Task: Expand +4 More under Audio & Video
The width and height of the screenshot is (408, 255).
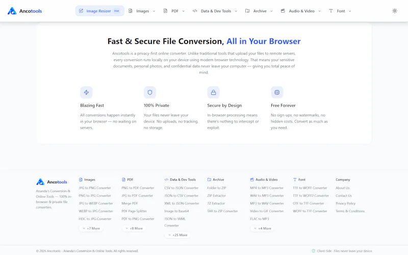Action: click(x=263, y=228)
